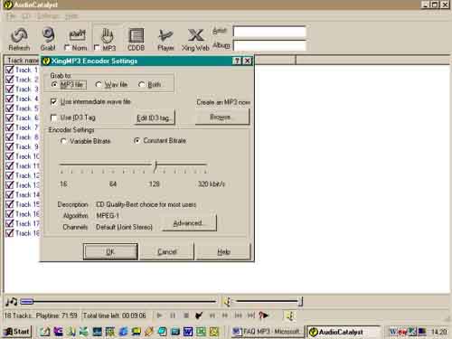Click the Browse button
The image size is (452, 339).
tap(222, 117)
